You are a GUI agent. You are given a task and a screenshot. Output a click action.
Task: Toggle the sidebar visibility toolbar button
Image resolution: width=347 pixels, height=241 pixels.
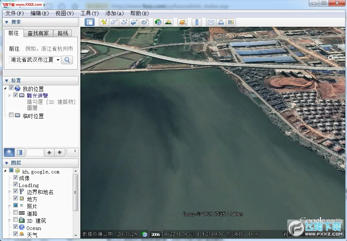[89, 22]
